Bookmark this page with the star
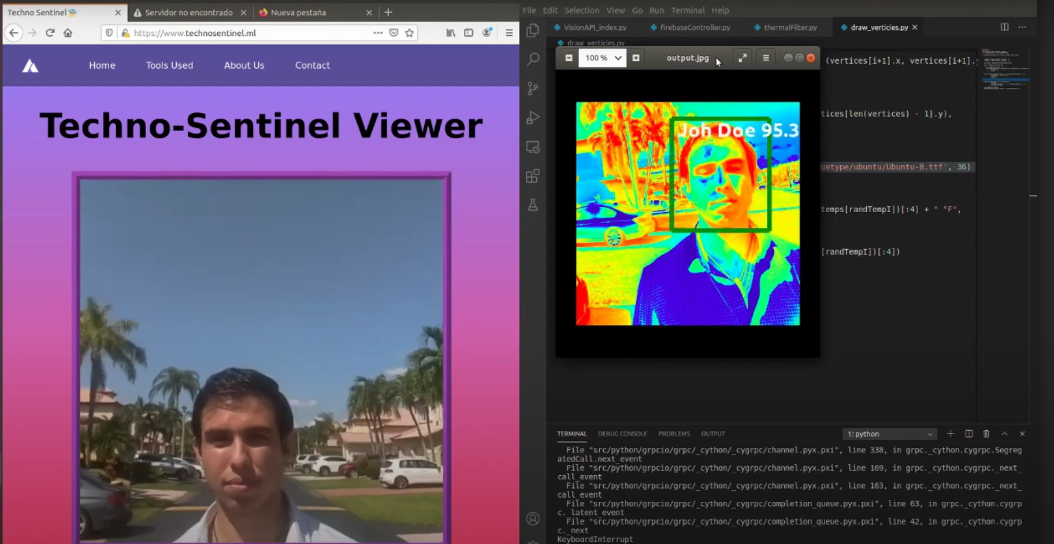1054x544 pixels. 410,33
